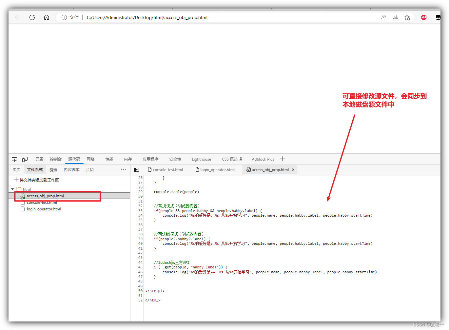
Task: Toggle the navigator sidebar panel icon
Action: [x=136, y=170]
